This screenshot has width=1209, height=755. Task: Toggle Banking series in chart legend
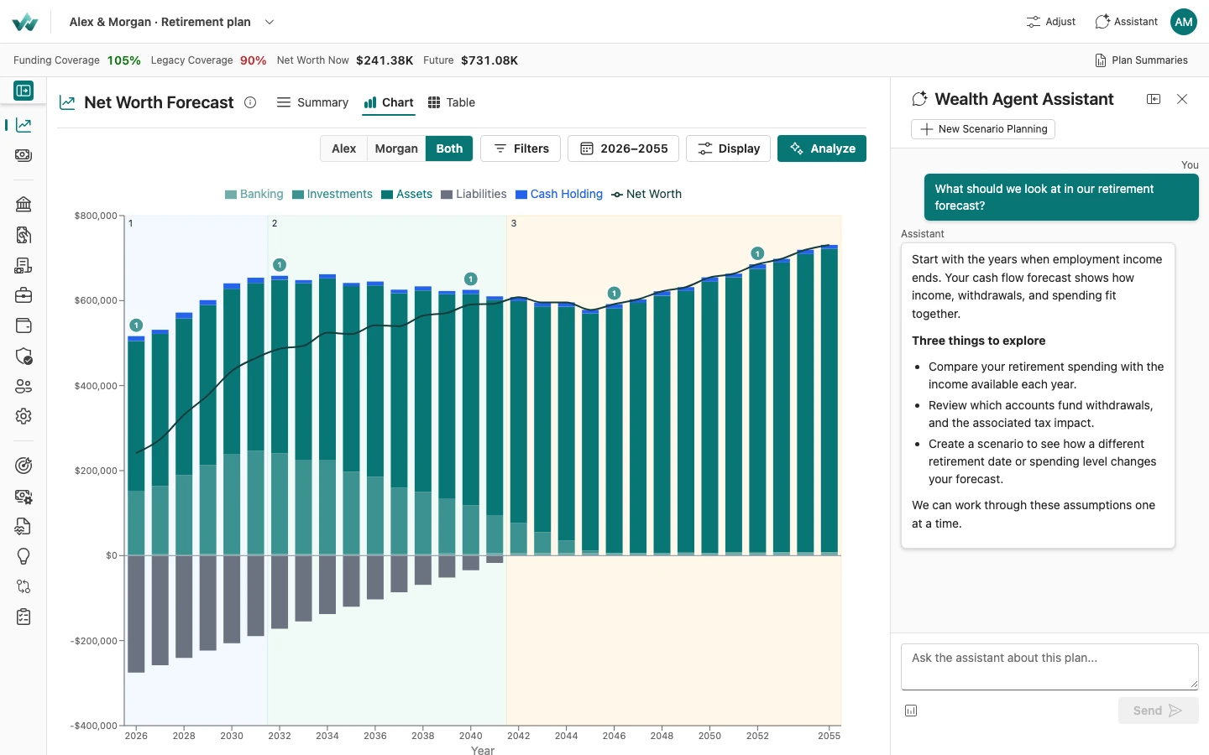tap(254, 194)
